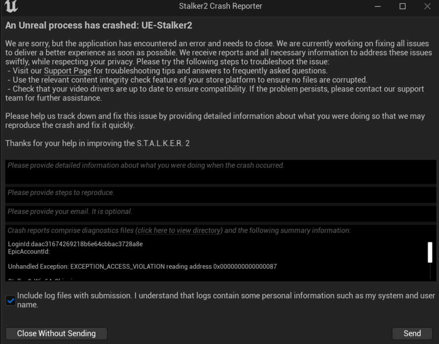
Task: Click the scrollbar track below the thumb
Action: click(430, 271)
